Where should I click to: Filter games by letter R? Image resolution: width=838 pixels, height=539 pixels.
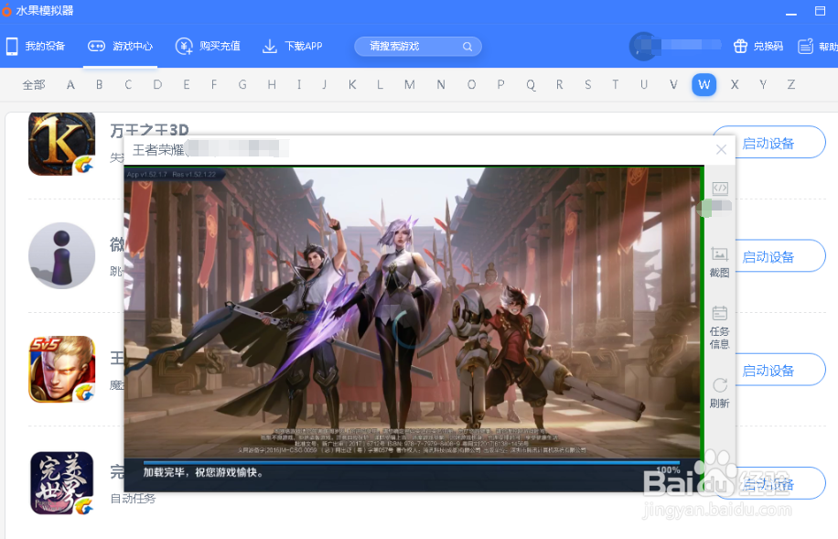[x=559, y=84]
